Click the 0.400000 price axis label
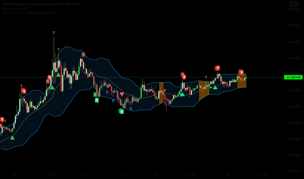 (294, 58)
